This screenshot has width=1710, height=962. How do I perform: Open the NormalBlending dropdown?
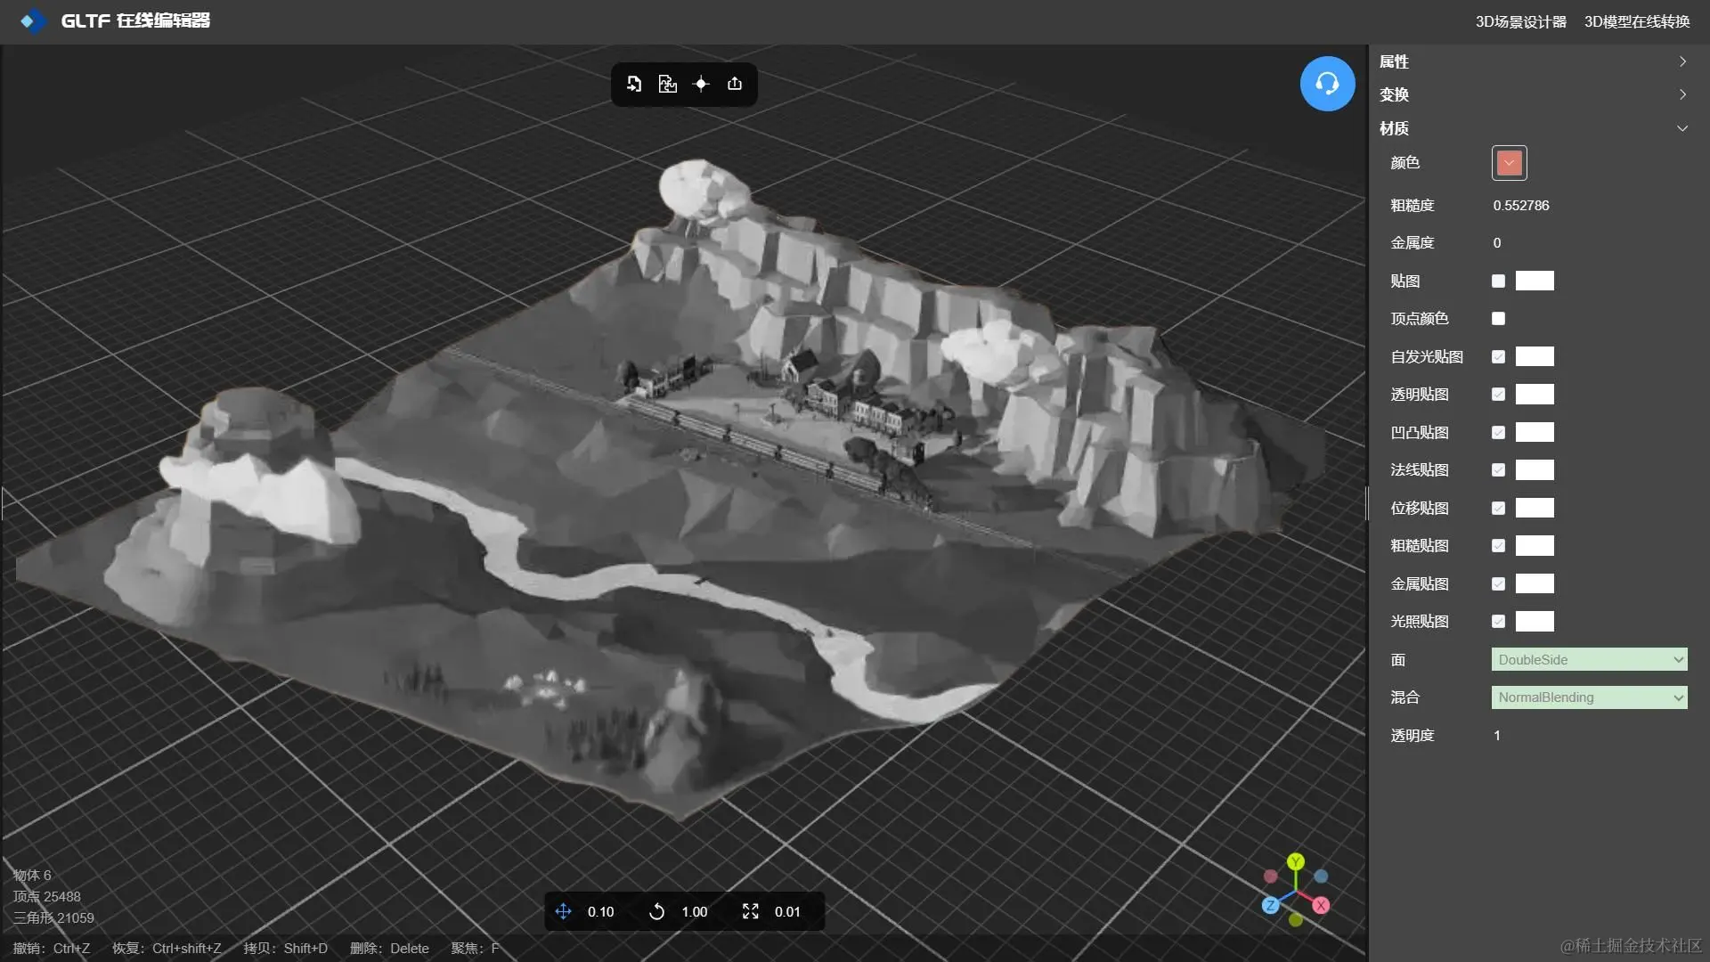point(1589,697)
